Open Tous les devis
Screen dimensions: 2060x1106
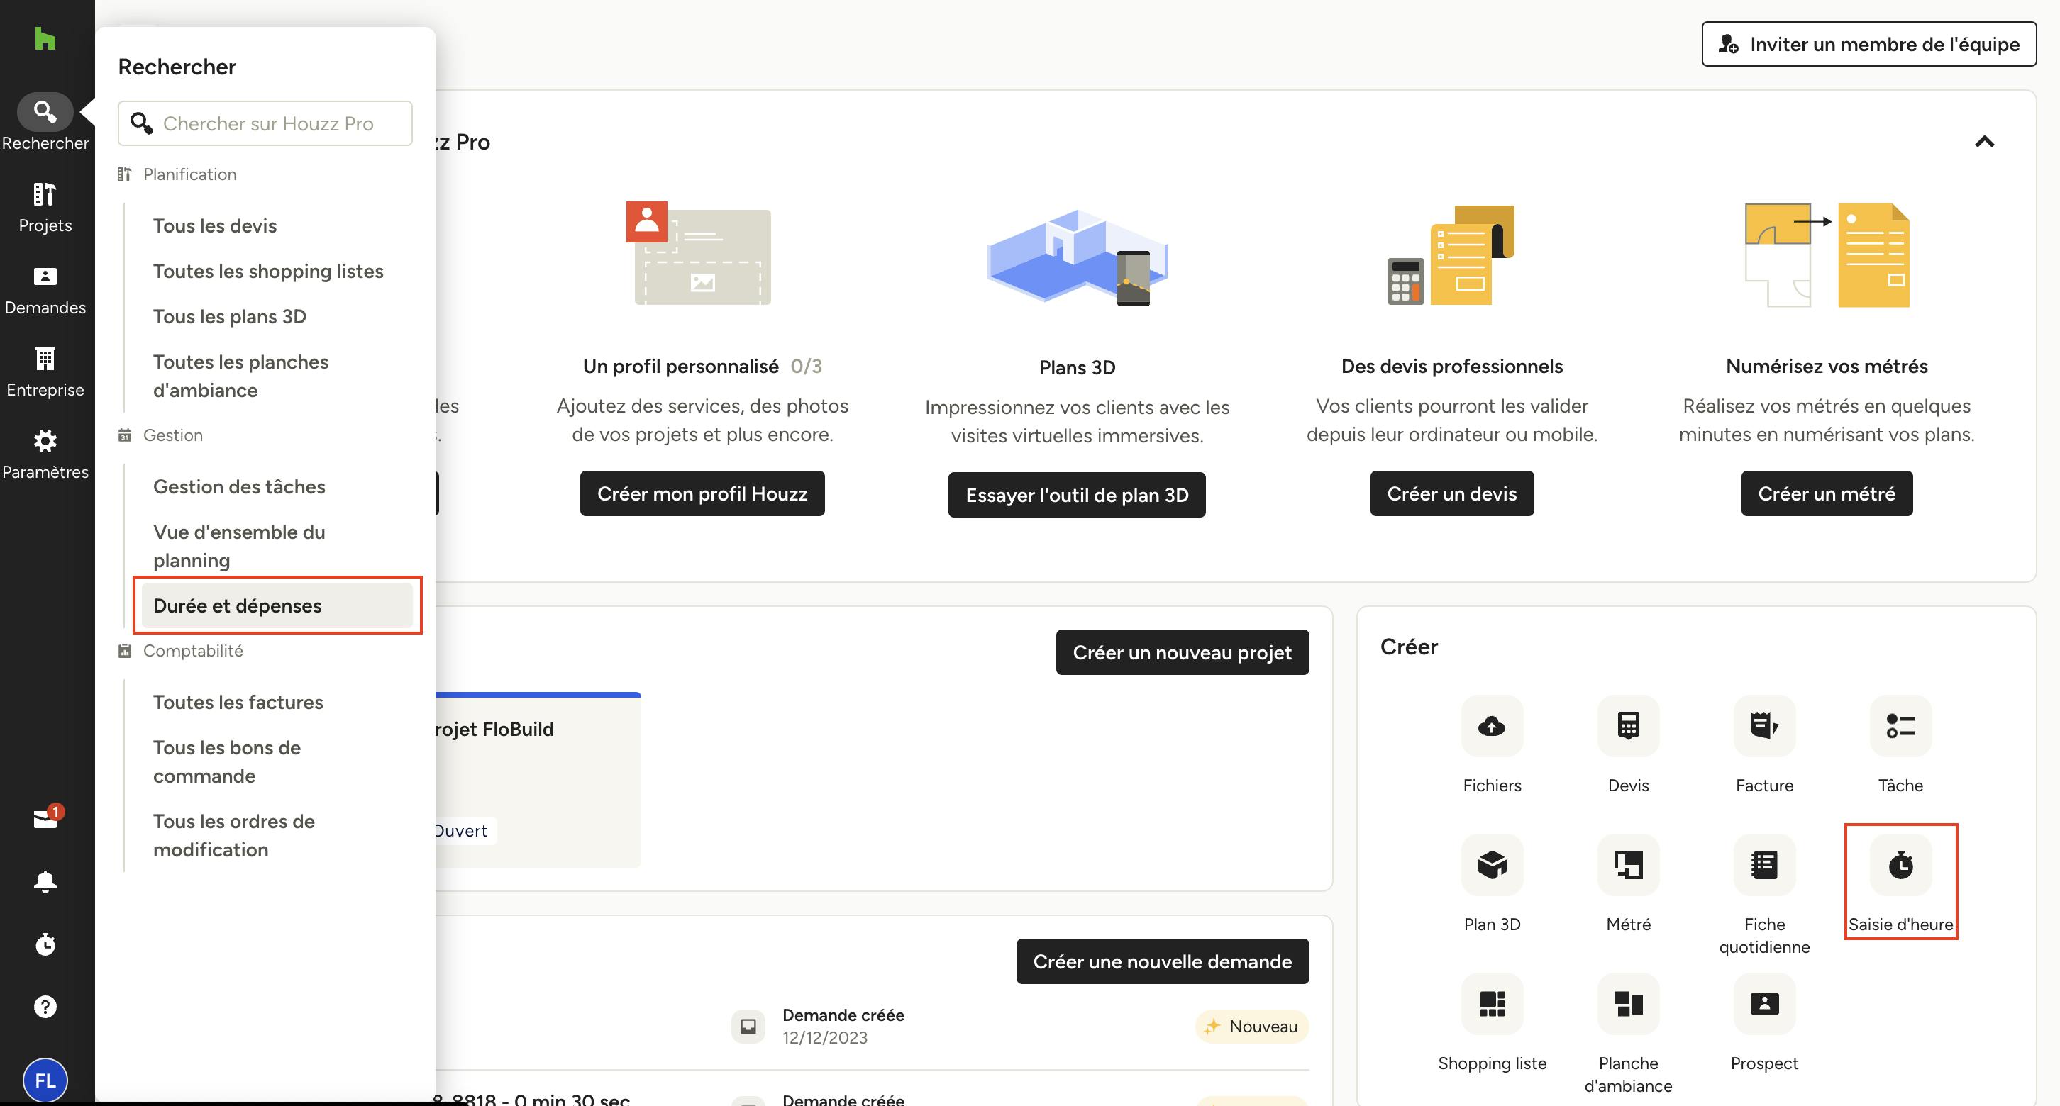[x=214, y=225]
